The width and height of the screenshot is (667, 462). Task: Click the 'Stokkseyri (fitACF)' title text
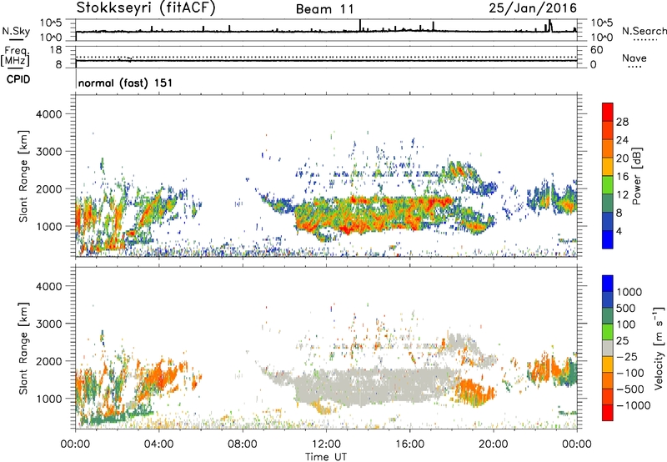click(146, 8)
